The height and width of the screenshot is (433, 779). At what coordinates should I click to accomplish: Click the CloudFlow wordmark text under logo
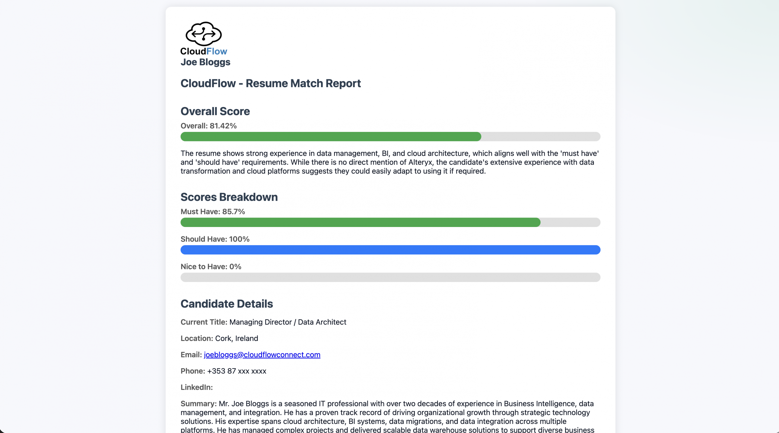pyautogui.click(x=204, y=51)
